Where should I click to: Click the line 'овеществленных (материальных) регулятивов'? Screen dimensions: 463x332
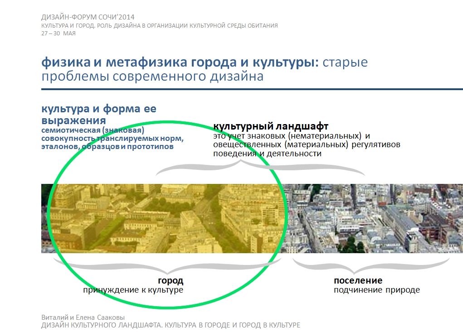pyautogui.click(x=307, y=145)
